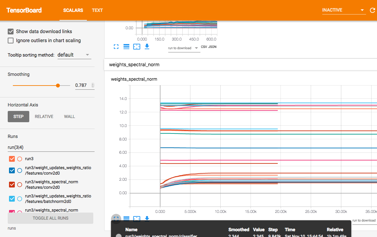Toggle logarithmic y-axis on weights_spectral_norm chart
Viewport: 377px width, 237px height.
tap(126, 219)
